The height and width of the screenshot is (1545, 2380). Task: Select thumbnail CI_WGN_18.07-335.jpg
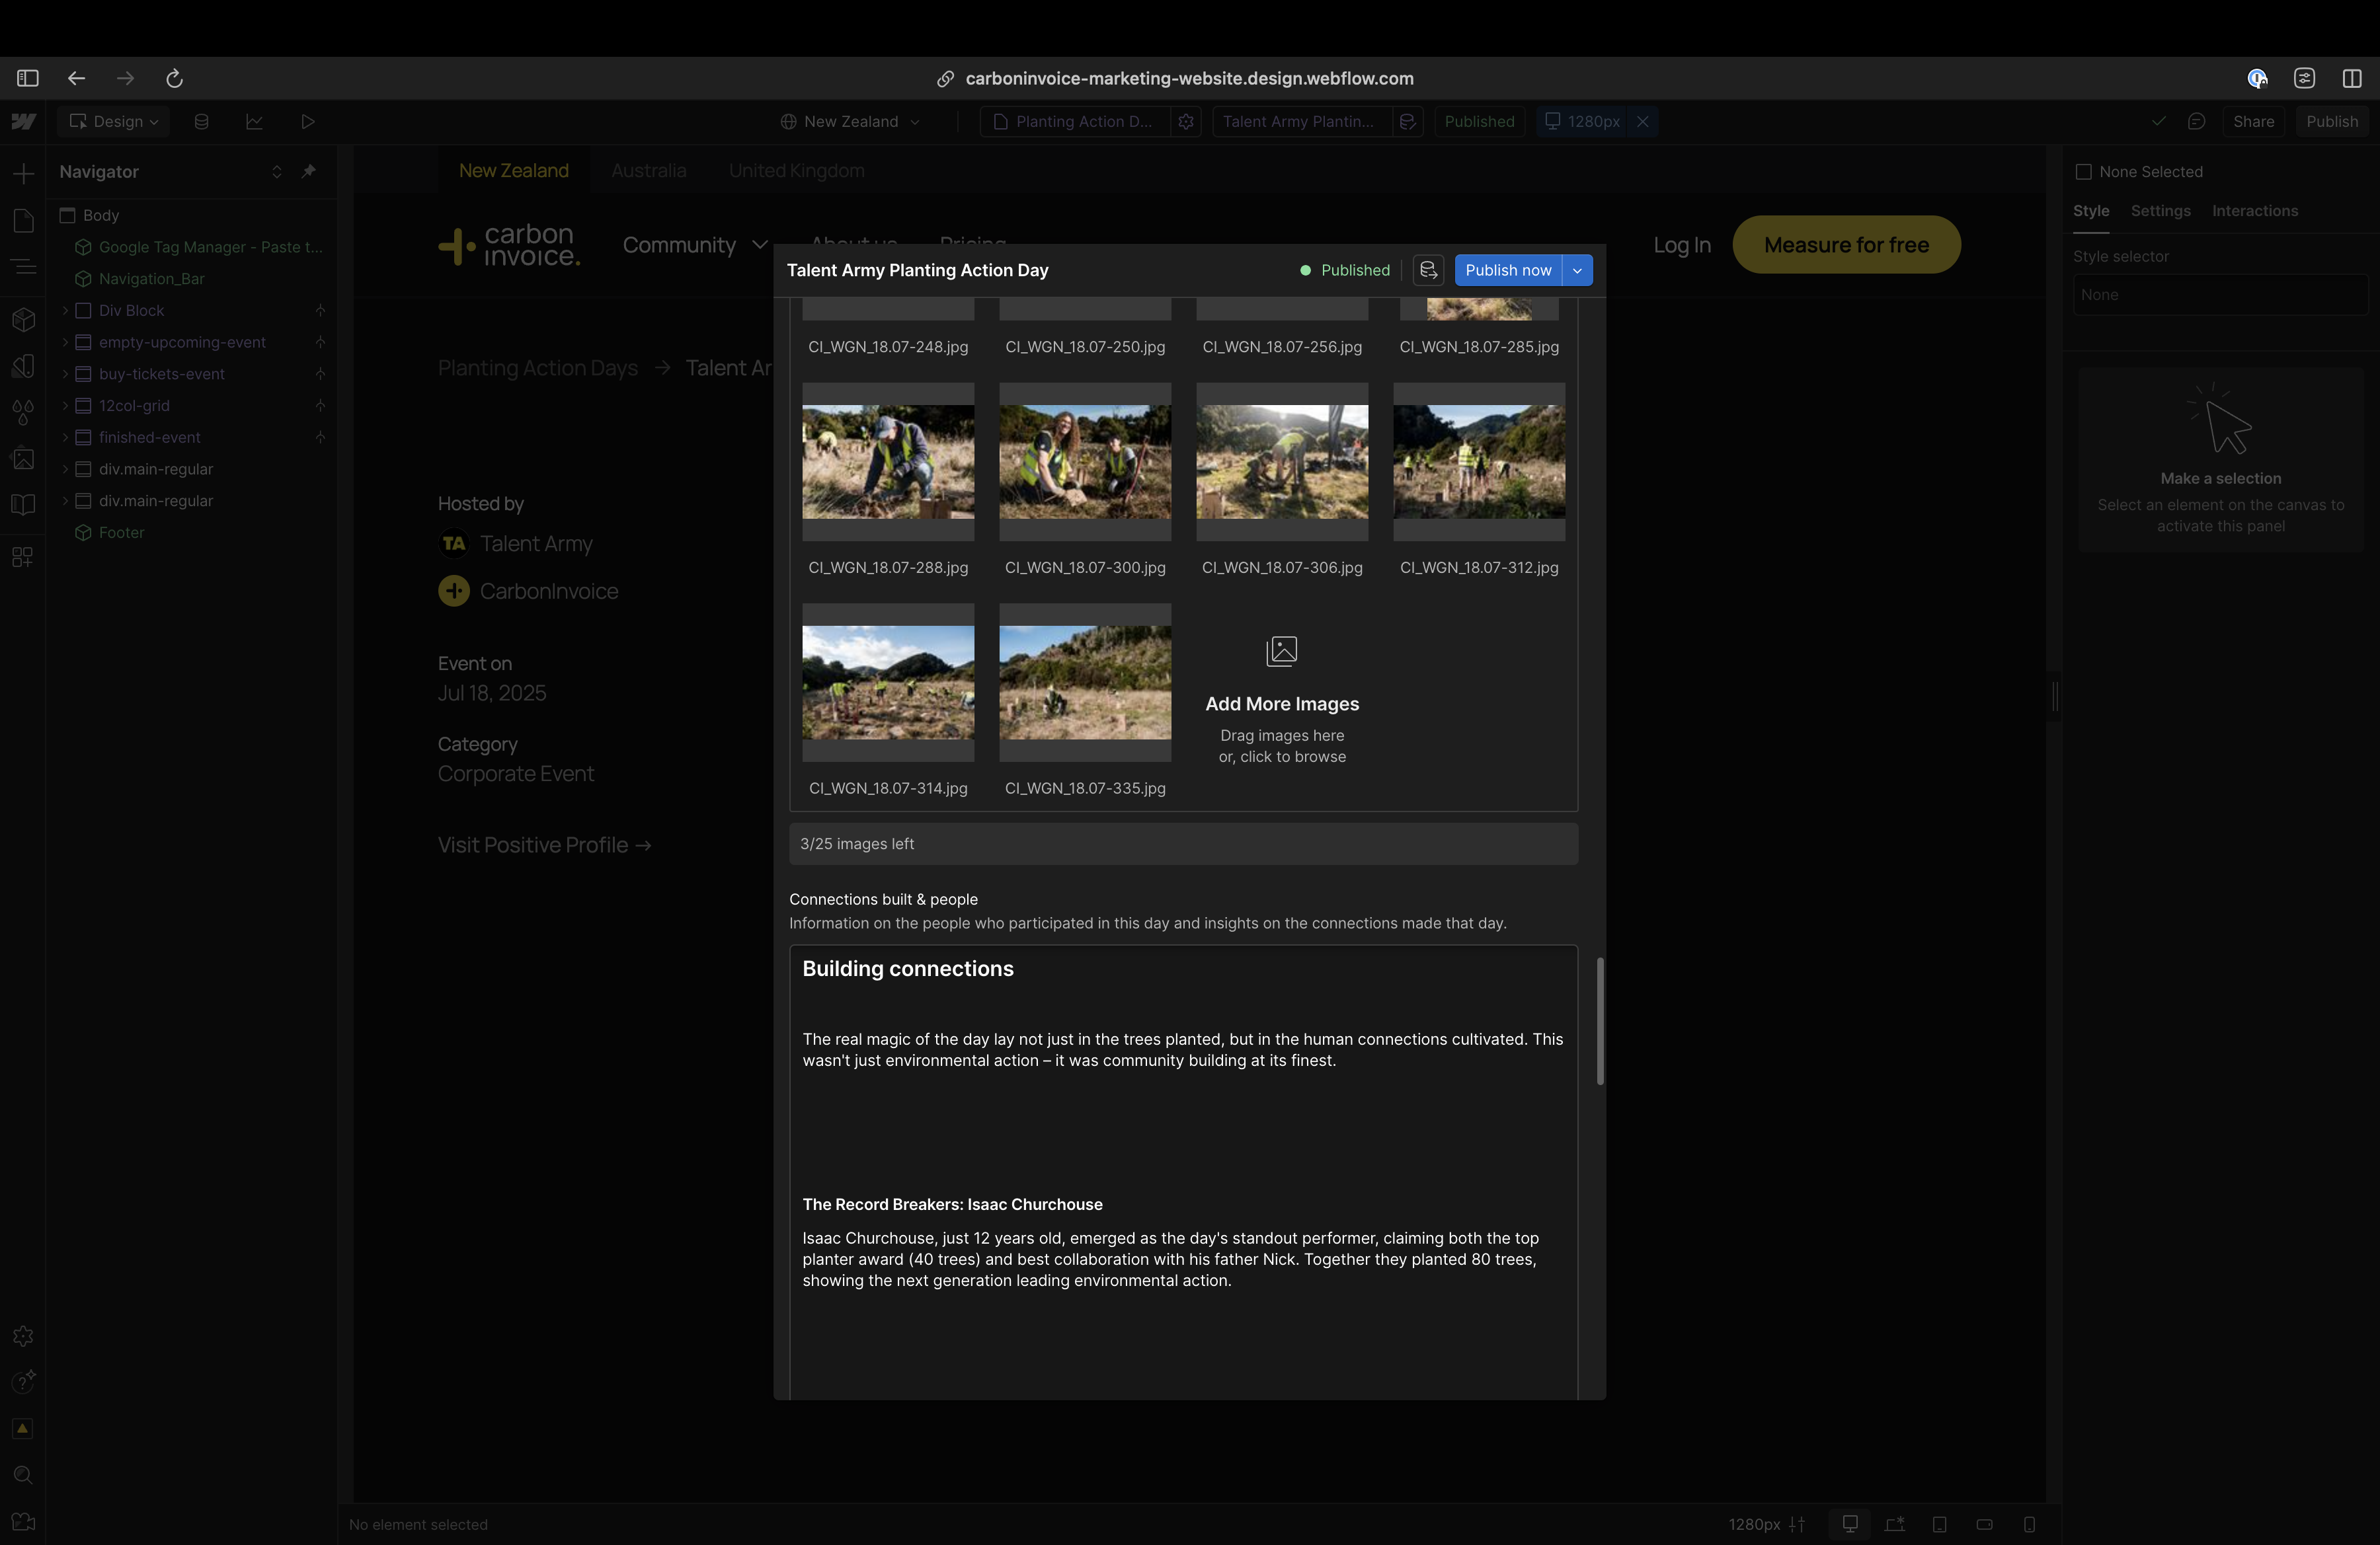click(1085, 683)
